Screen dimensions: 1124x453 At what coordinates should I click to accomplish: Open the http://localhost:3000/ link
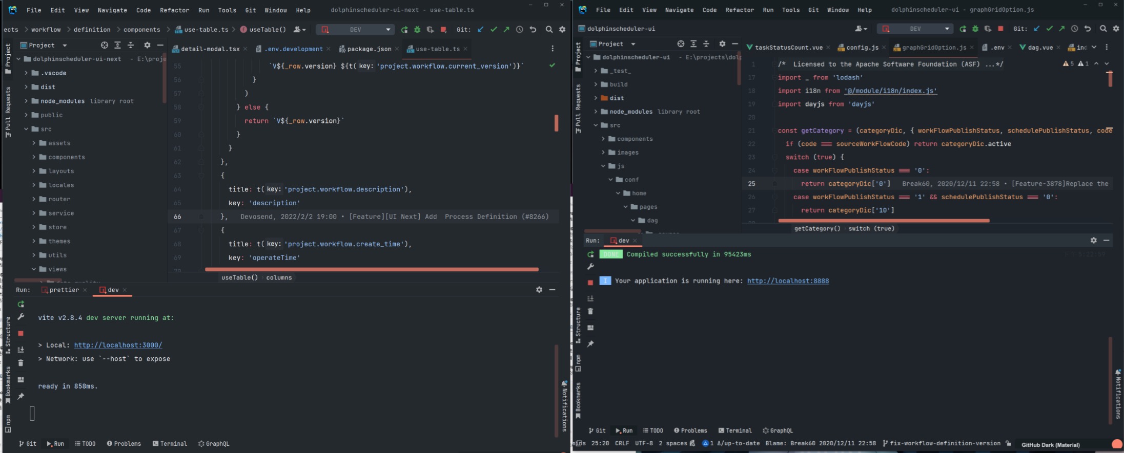118,346
